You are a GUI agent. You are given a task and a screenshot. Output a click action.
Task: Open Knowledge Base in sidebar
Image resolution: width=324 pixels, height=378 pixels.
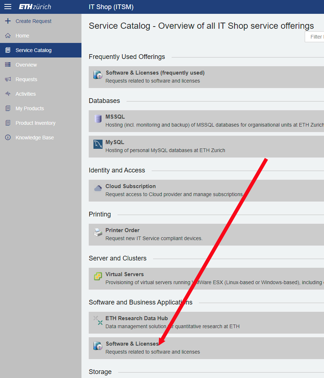pyautogui.click(x=41, y=138)
